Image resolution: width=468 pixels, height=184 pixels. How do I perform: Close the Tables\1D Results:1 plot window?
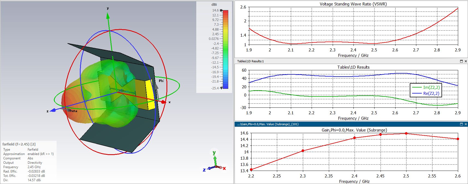point(466,61)
